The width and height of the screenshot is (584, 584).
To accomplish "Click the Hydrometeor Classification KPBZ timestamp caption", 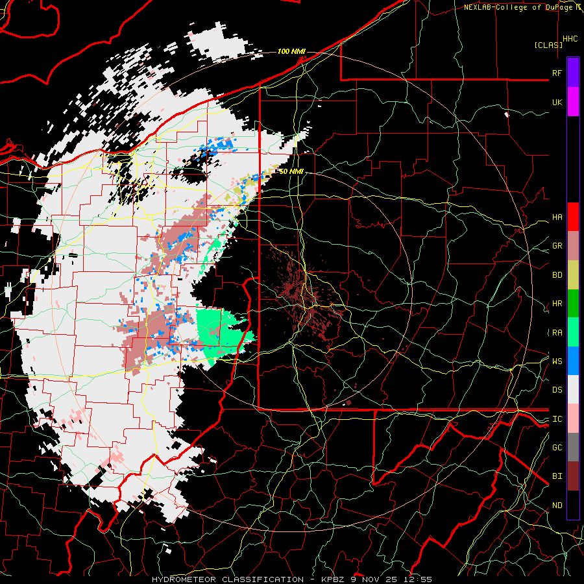I will tap(291, 579).
